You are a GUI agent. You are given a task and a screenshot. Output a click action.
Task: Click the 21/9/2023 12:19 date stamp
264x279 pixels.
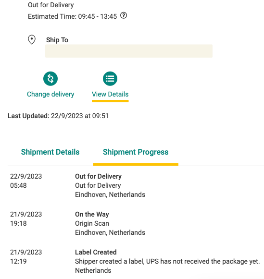26,256
